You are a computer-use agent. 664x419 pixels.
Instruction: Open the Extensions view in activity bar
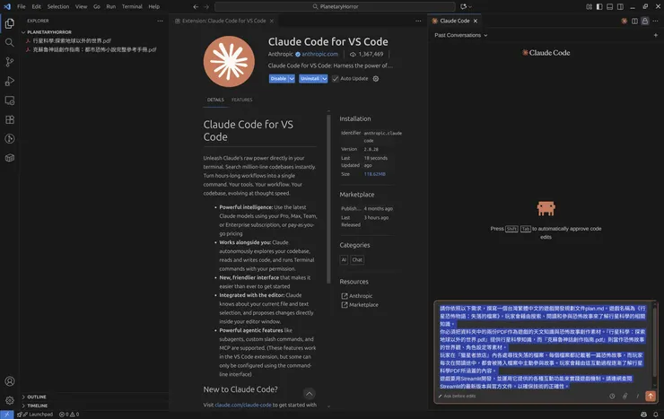(x=9, y=119)
